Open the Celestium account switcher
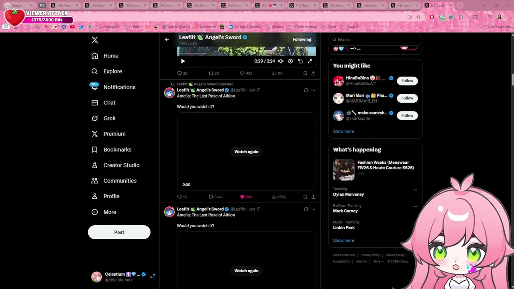 (123, 277)
